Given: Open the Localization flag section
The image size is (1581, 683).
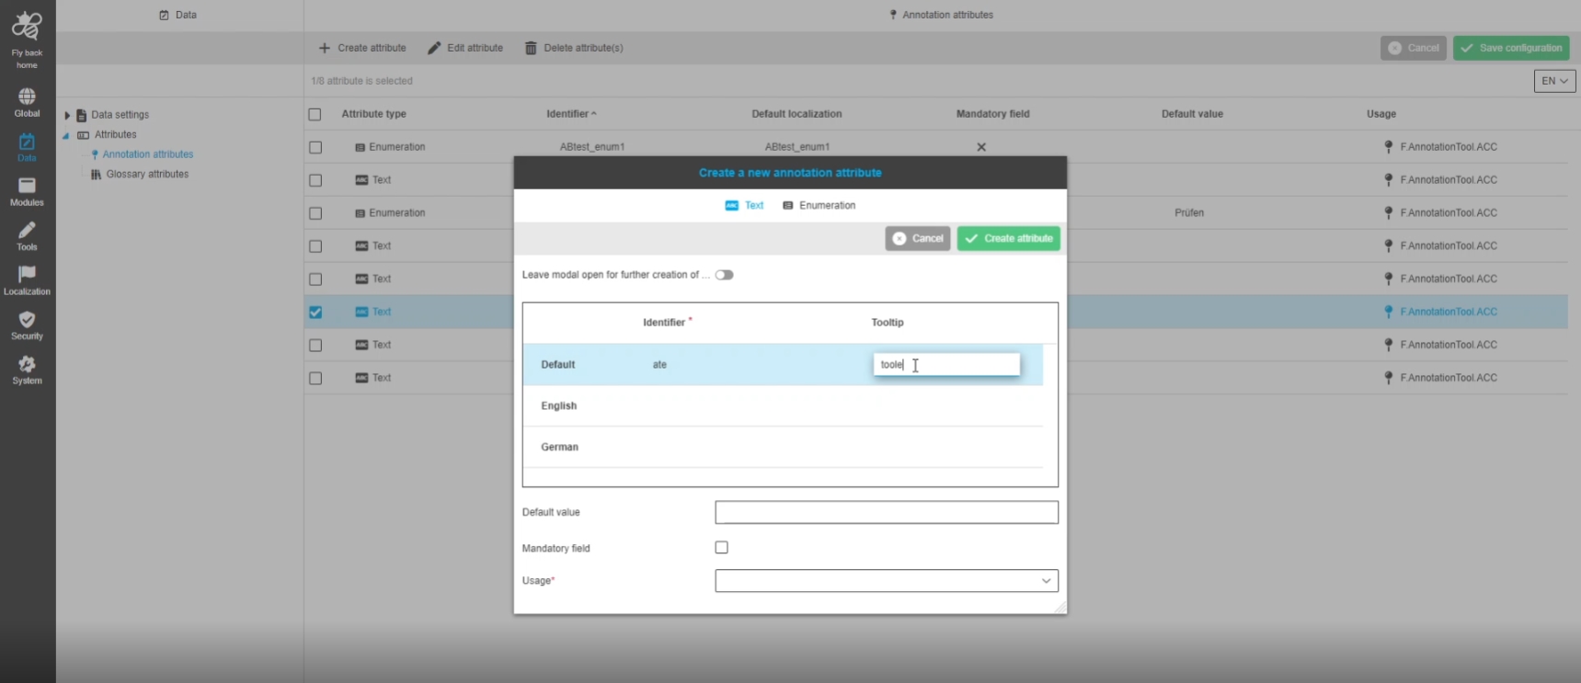Looking at the screenshot, I should pos(27,281).
